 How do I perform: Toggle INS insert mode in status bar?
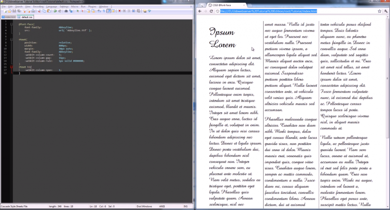185,207
